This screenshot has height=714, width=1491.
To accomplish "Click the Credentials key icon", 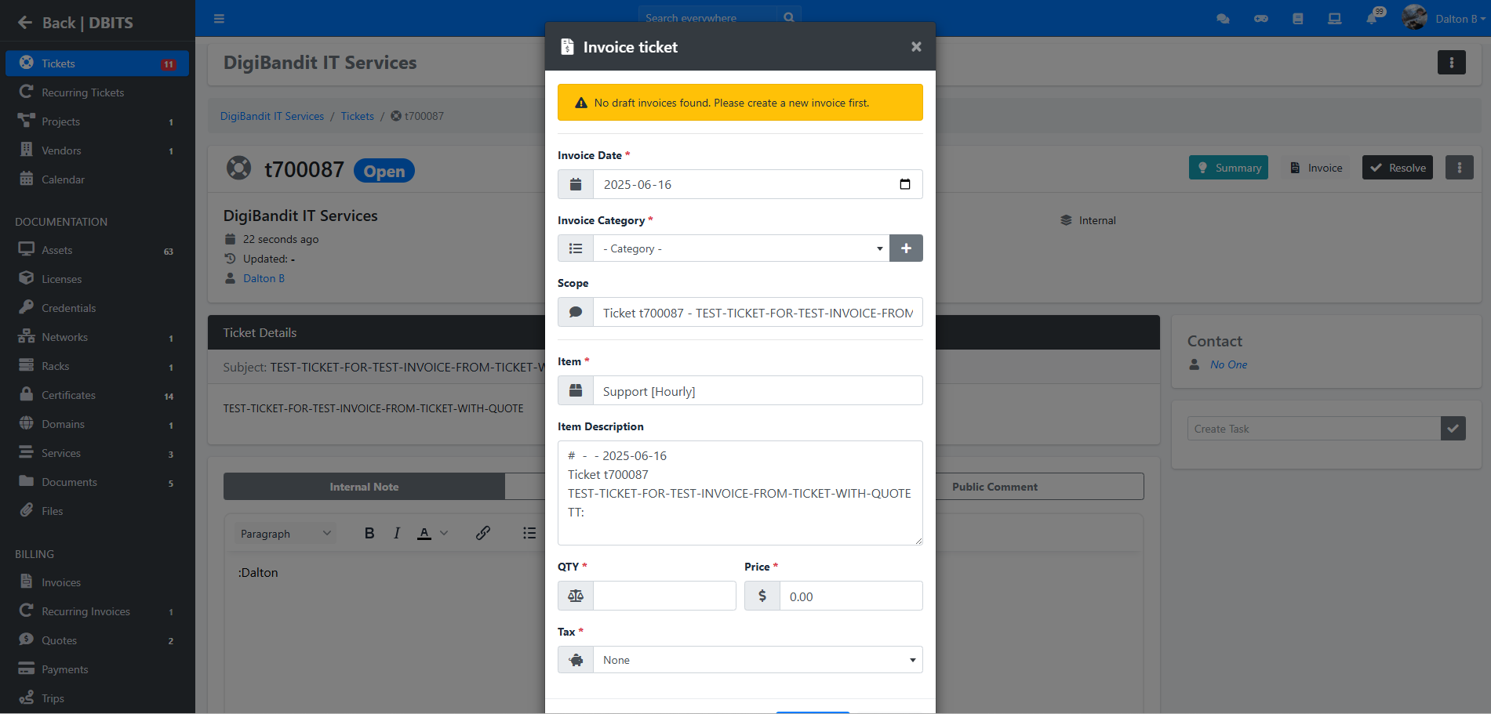I will click(x=27, y=307).
